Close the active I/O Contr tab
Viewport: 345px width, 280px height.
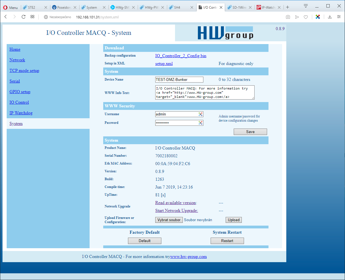(221, 8)
